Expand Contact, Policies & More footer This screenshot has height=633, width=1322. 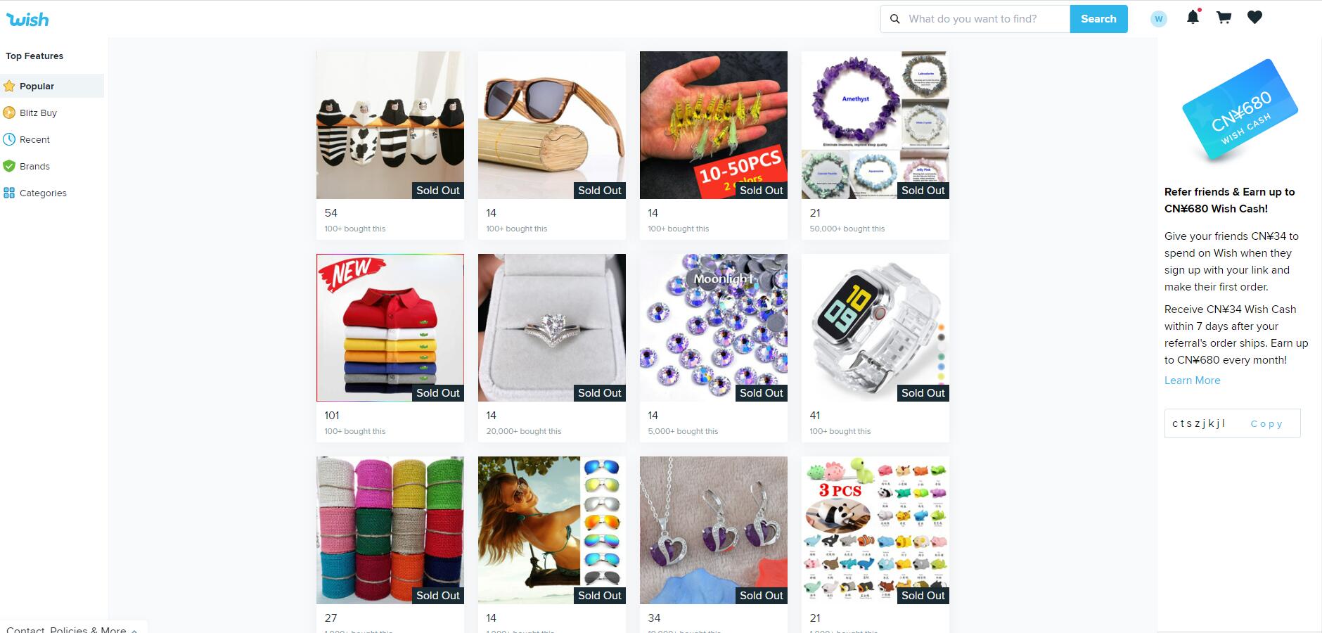pyautogui.click(x=72, y=628)
